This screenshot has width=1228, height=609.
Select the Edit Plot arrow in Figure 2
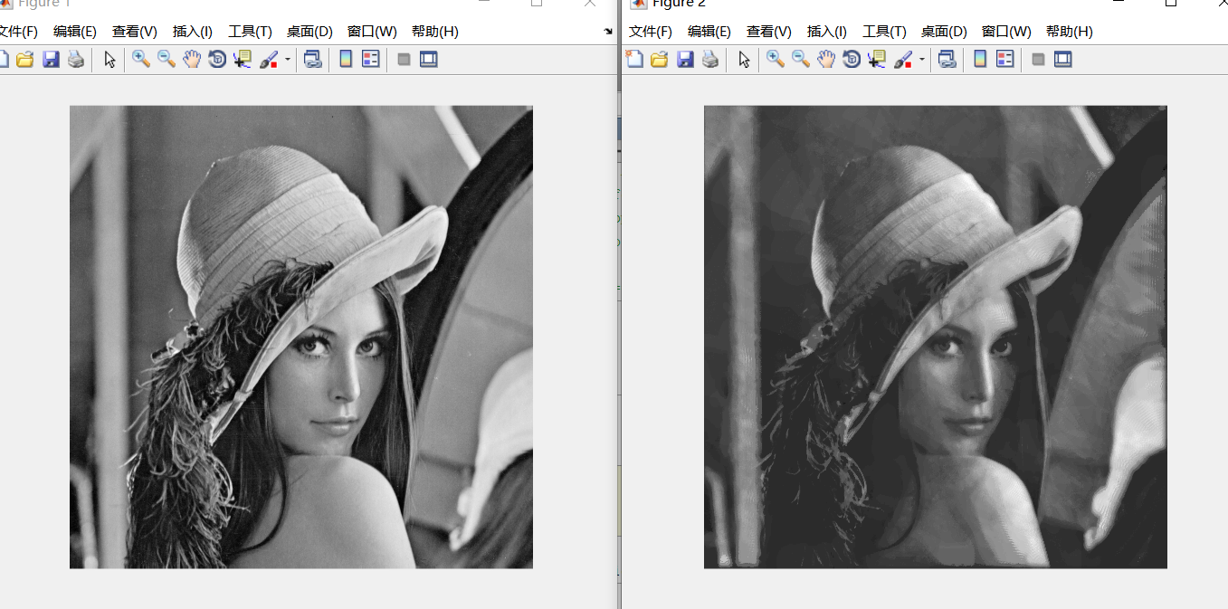(744, 60)
